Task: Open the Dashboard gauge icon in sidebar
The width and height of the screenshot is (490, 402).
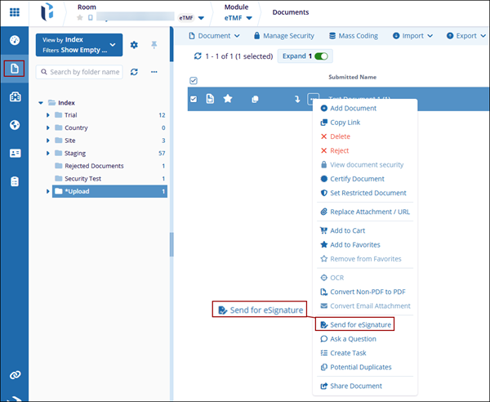Action: (x=15, y=41)
